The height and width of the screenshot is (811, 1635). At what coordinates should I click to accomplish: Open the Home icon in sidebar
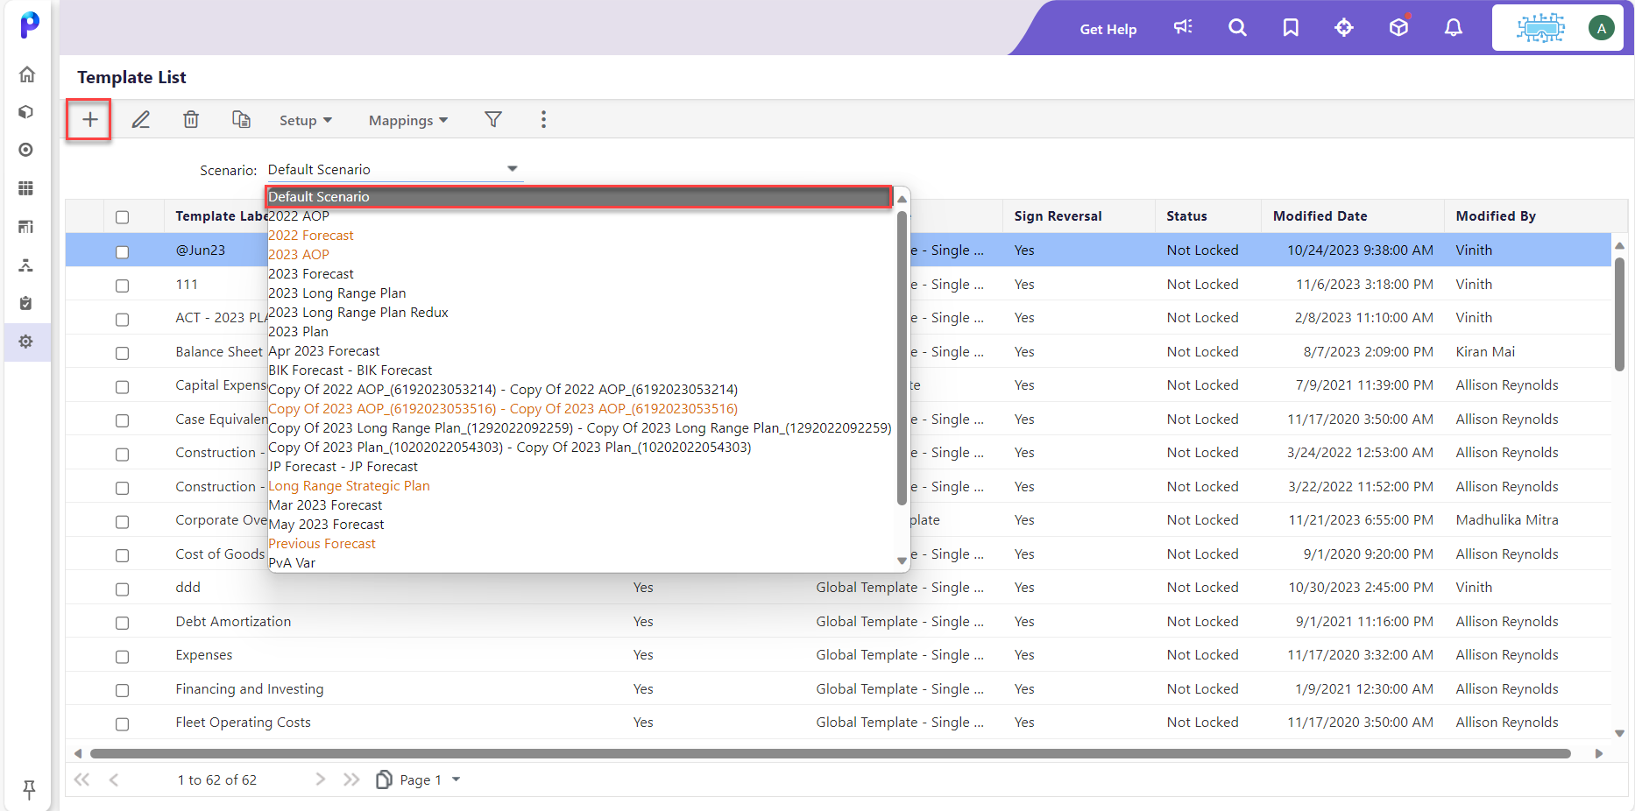(x=27, y=74)
